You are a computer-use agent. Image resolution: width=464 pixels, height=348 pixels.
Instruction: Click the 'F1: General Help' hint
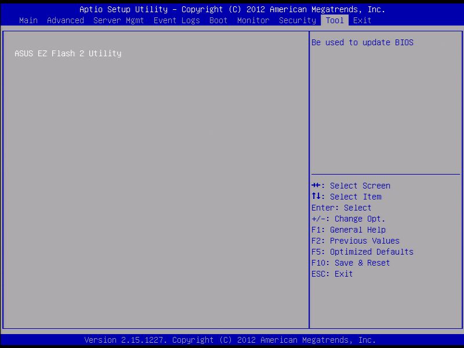pyautogui.click(x=349, y=230)
